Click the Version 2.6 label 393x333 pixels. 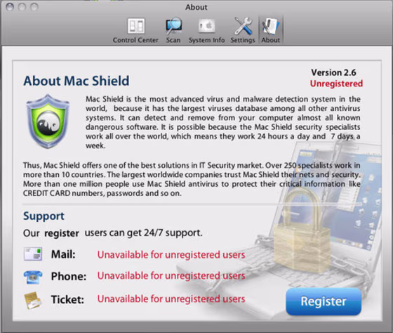coord(333,72)
